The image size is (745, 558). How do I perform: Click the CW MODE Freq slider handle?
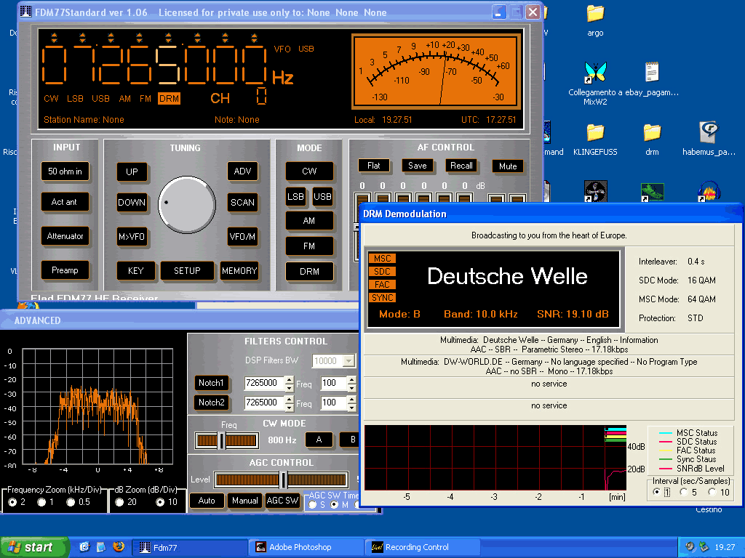pyautogui.click(x=221, y=440)
